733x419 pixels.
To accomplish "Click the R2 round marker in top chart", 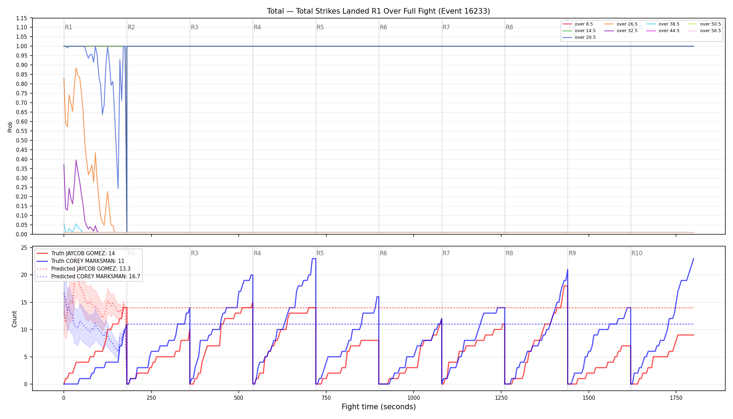I will point(131,27).
